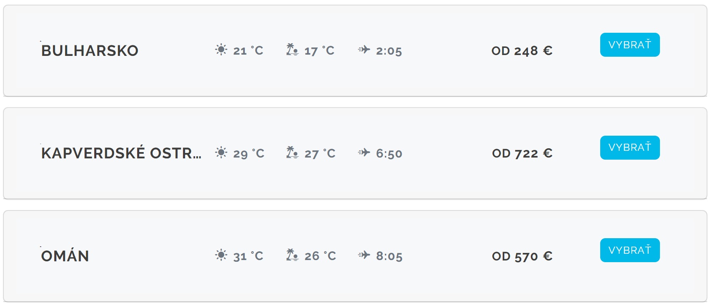Click airplane icon beside 8:05 flight time
This screenshot has height=305, width=710.
coord(364,255)
